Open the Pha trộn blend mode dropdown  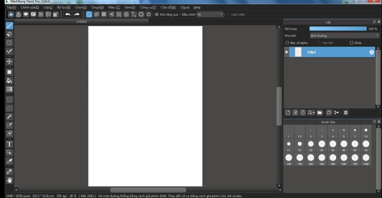344,36
